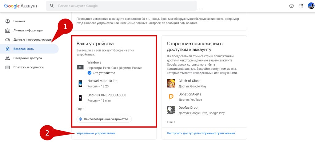
Task: Open the profile avatar menu
Action: [311, 6]
